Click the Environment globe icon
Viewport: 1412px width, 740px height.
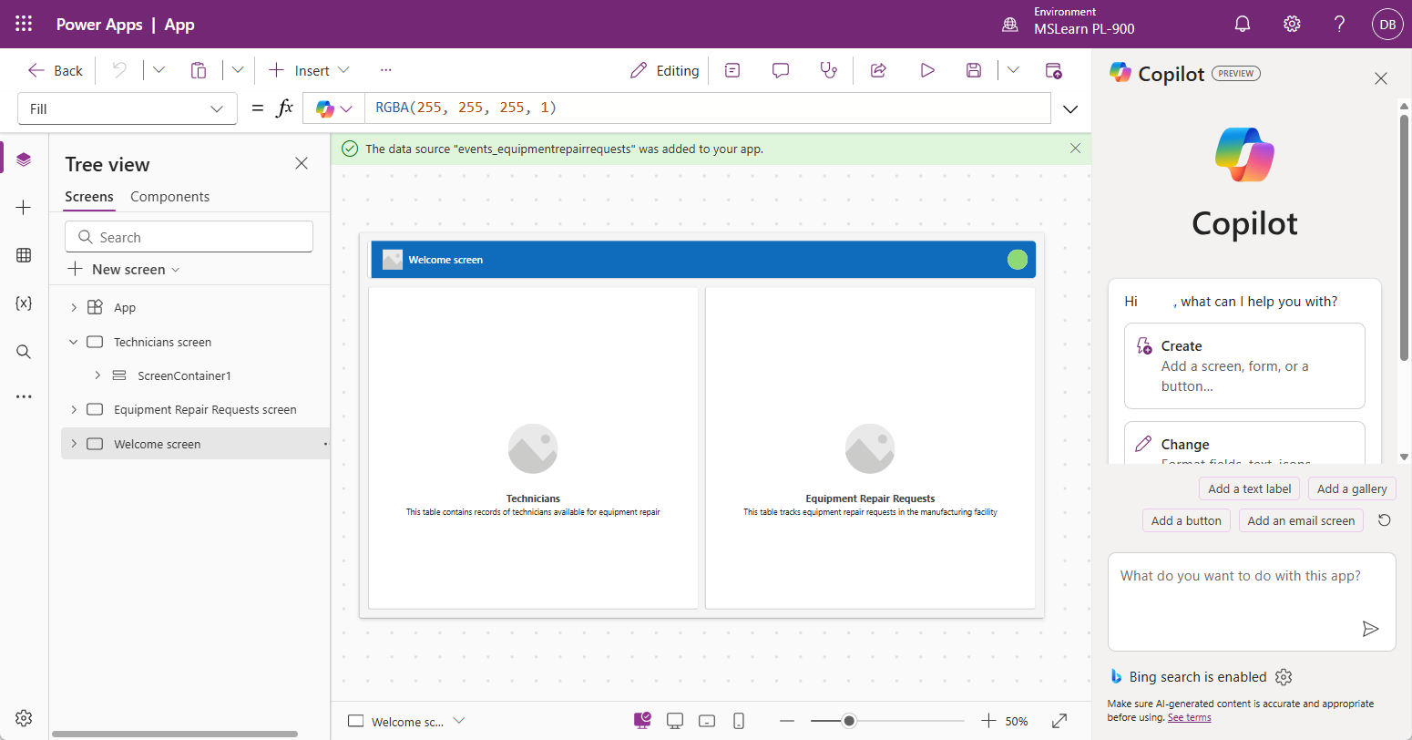tap(1010, 25)
